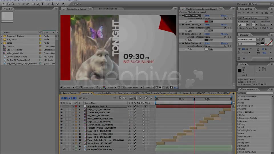Click eyedropper for Color Control_1
Image resolution: width=274 pixels, height=154 pixels.
(x=211, y=22)
